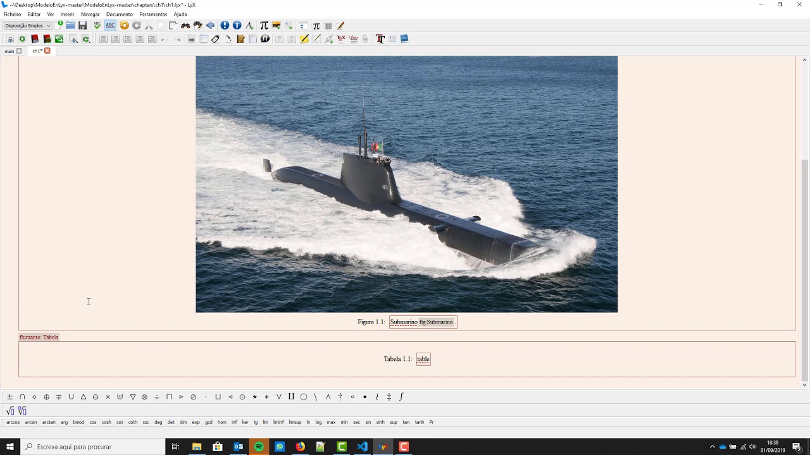Insert a footnote icon
This screenshot has height=455, width=810.
point(280,39)
